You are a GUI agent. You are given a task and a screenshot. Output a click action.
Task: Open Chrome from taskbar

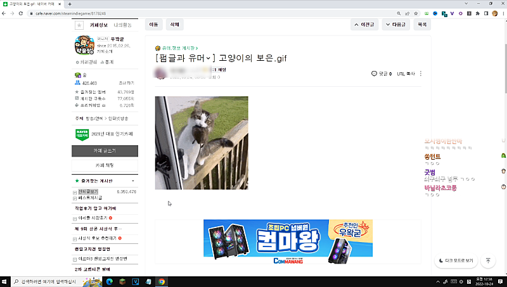click(162, 282)
